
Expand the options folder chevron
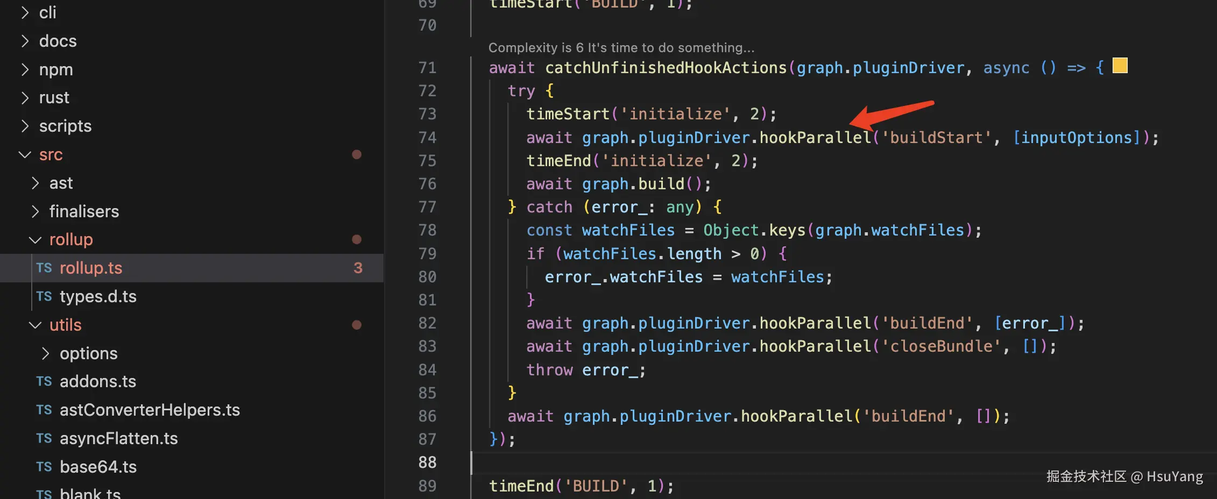(x=46, y=353)
